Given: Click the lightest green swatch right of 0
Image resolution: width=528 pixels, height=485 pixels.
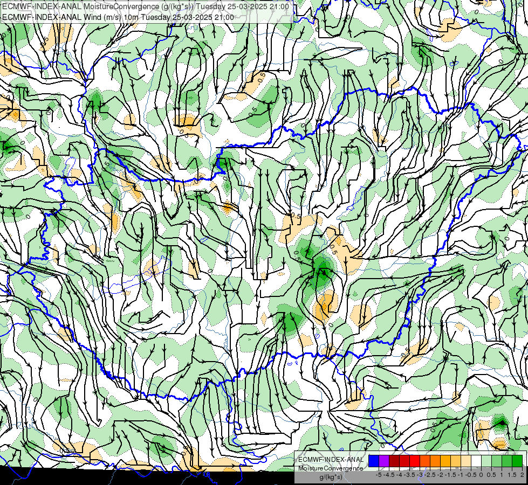Looking at the screenshot, I should point(486,461).
